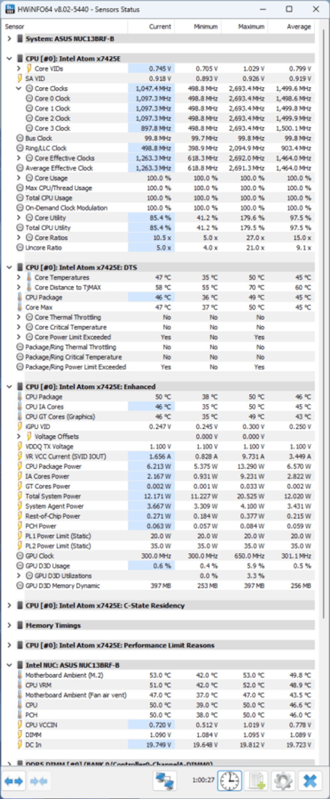The height and width of the screenshot is (799, 330).
Task: Click the Total System Power bolt icon
Action: tap(20, 496)
